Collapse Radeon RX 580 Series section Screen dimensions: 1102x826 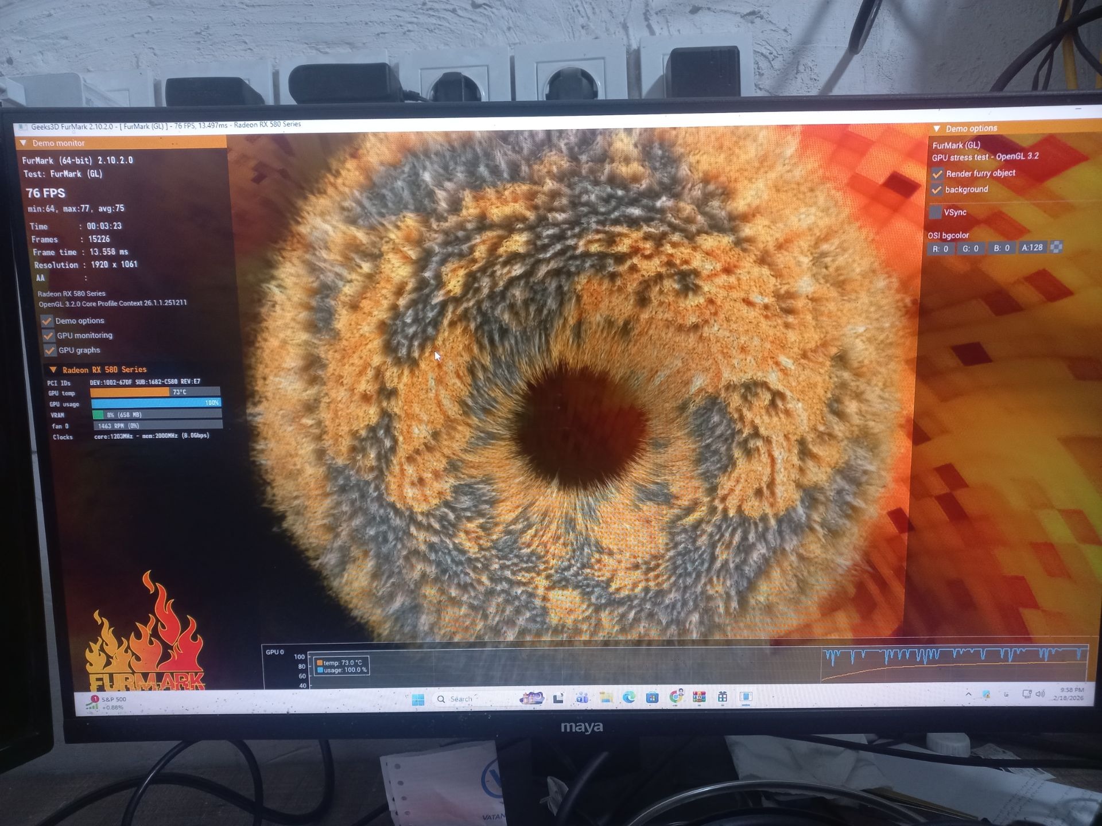[53, 370]
